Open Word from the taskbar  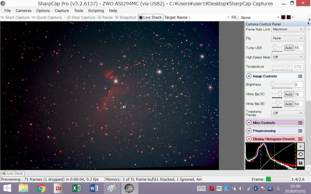coord(94,188)
